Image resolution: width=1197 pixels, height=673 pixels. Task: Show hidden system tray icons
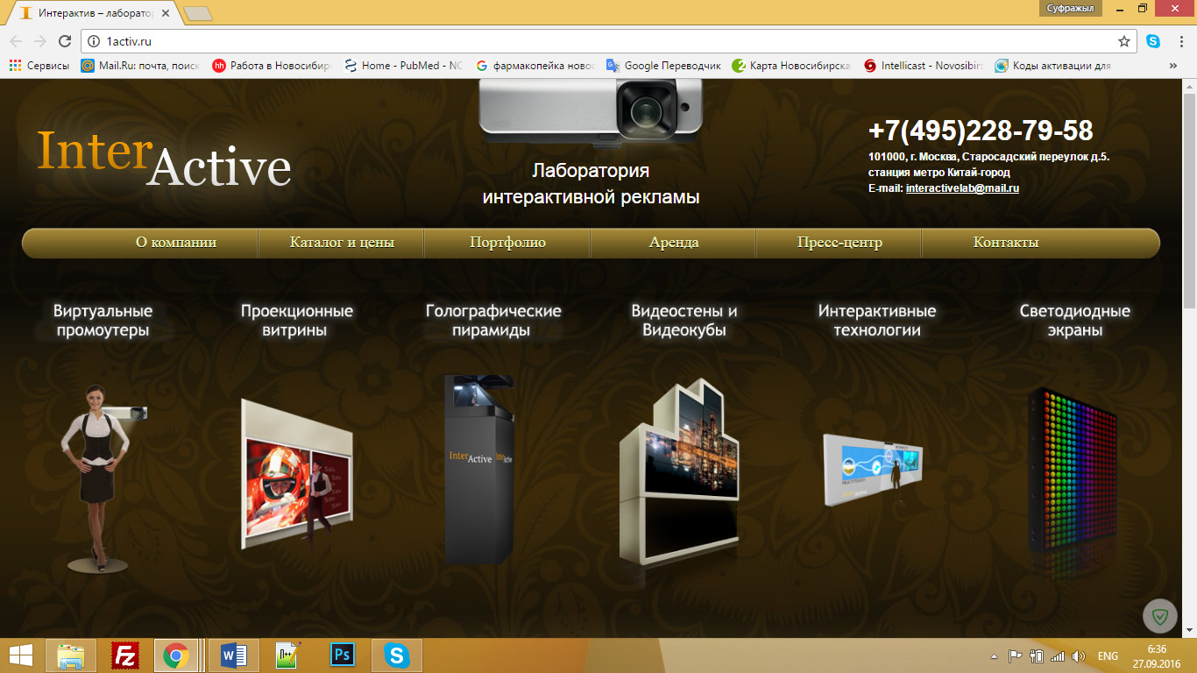pyautogui.click(x=994, y=656)
